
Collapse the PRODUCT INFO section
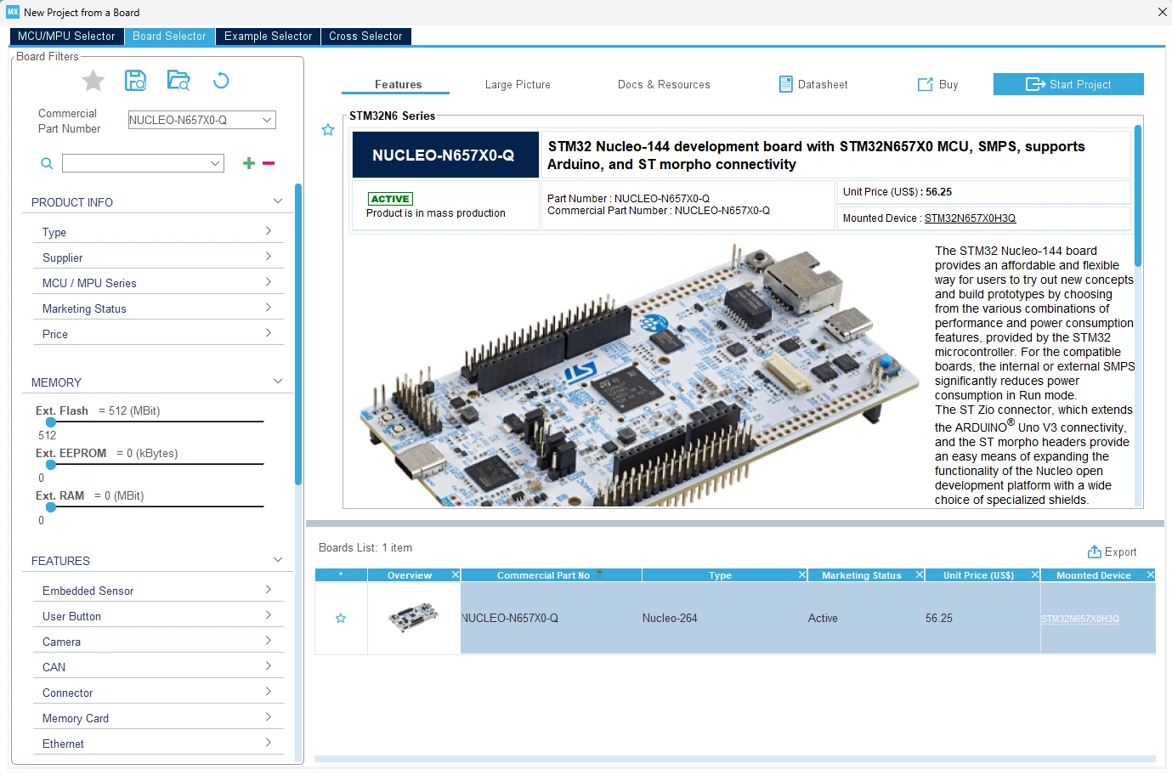(278, 201)
